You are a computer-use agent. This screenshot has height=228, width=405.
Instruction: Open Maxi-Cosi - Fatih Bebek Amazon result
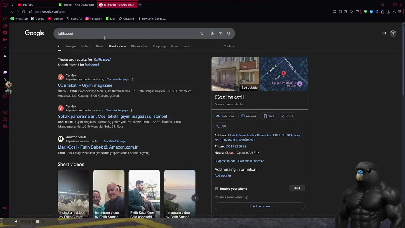pos(97,147)
